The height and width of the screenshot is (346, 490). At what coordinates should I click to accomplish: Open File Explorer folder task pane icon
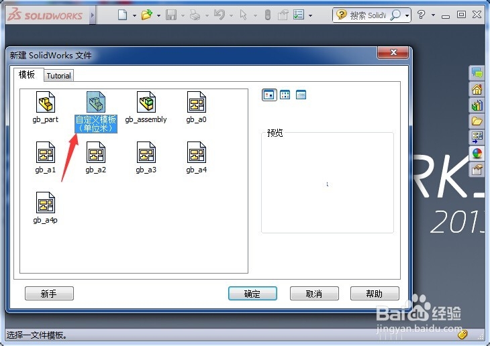click(477, 121)
